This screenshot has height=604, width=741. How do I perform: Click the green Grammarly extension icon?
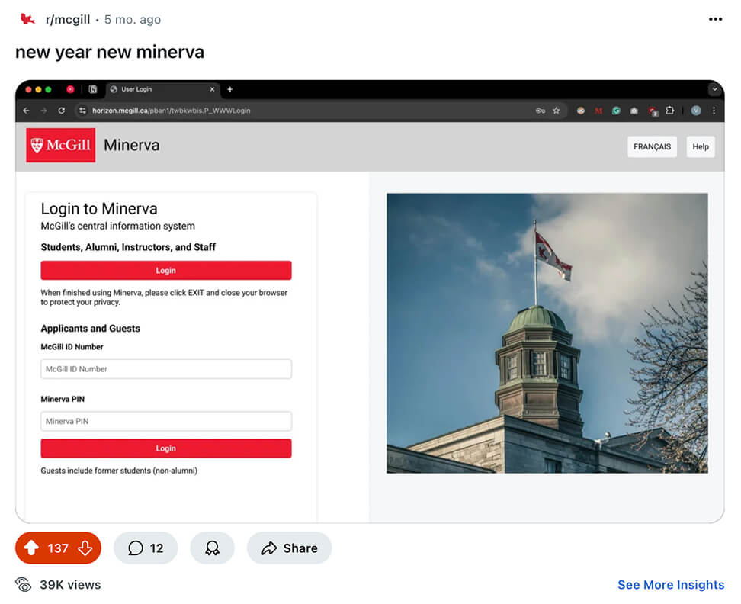click(616, 111)
